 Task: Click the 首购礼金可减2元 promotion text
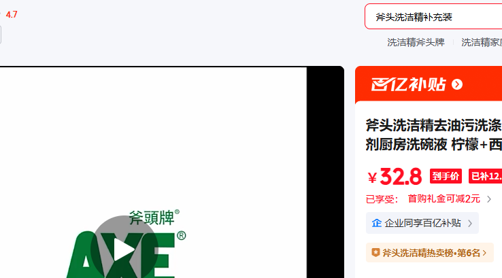(444, 199)
